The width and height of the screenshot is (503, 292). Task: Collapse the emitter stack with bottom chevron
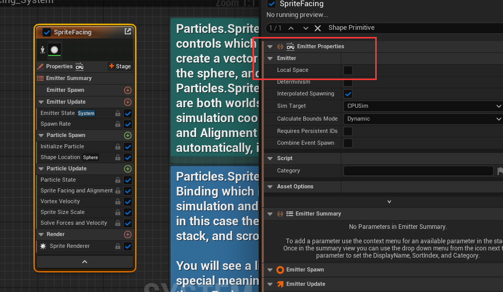point(85,262)
